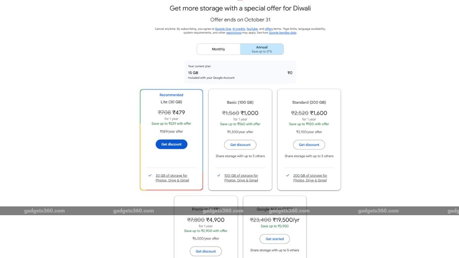Click the checkmark icon in the Basic plan

[219, 175]
